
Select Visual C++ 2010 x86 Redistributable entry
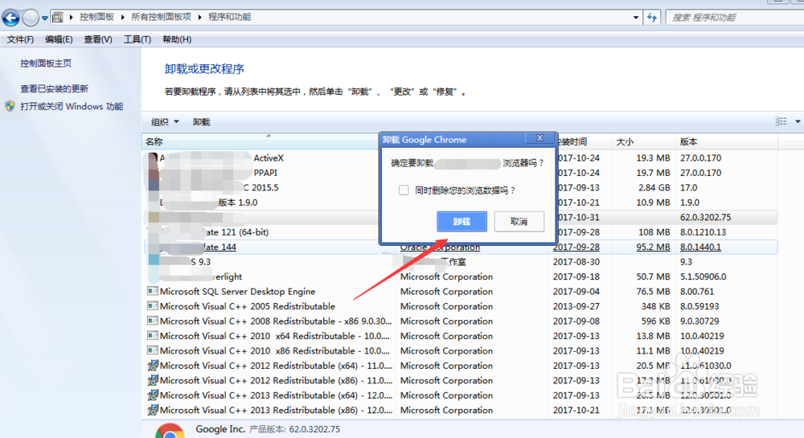[461, 351]
